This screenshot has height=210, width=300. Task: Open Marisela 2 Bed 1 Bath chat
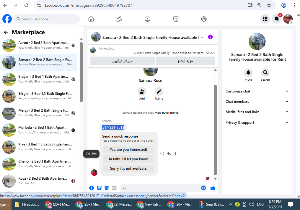click(x=39, y=130)
